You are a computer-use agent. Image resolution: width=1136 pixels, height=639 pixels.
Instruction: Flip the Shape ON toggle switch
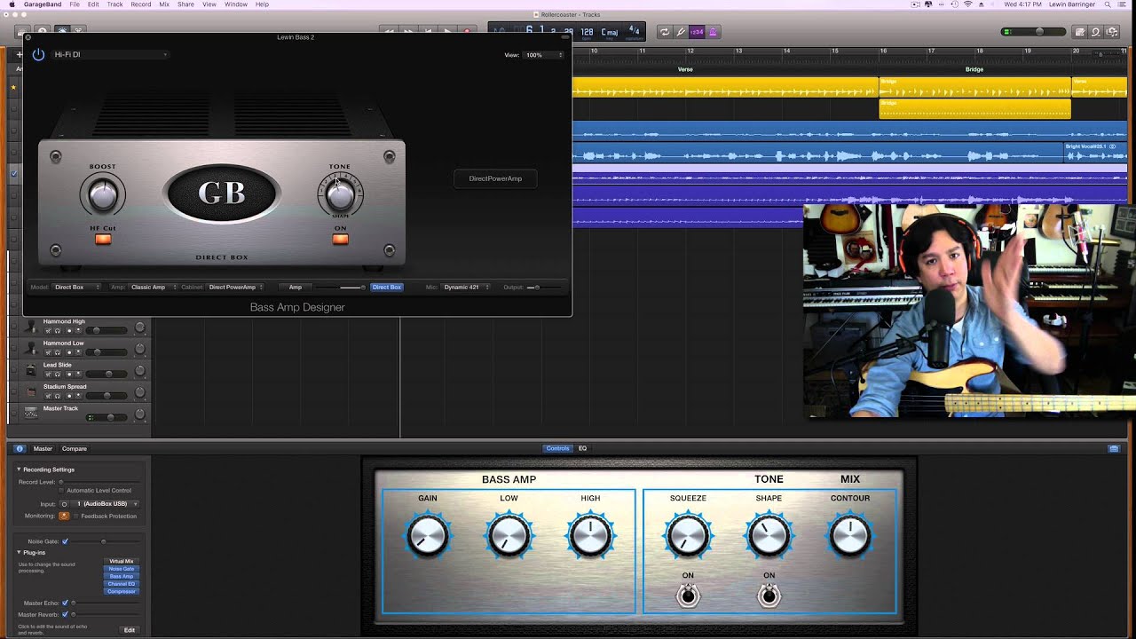(x=769, y=596)
